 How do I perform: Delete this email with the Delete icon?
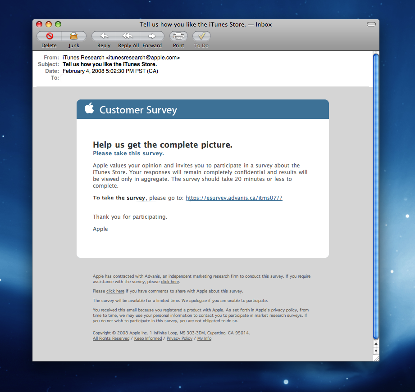pyautogui.click(x=49, y=36)
